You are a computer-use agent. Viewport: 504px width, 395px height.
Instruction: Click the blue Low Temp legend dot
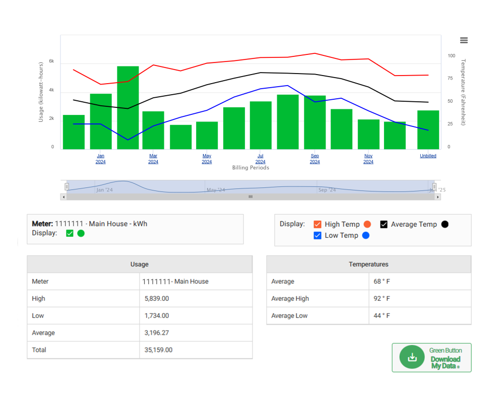pos(365,235)
